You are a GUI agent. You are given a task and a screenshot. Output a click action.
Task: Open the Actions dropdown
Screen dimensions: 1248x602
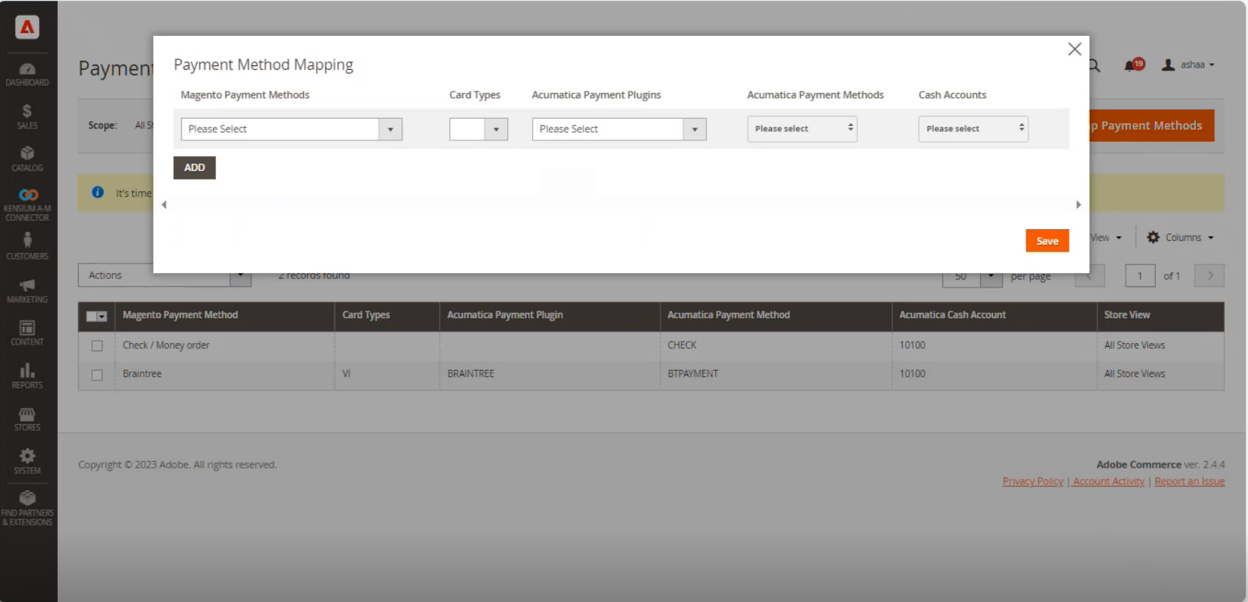pyautogui.click(x=164, y=275)
